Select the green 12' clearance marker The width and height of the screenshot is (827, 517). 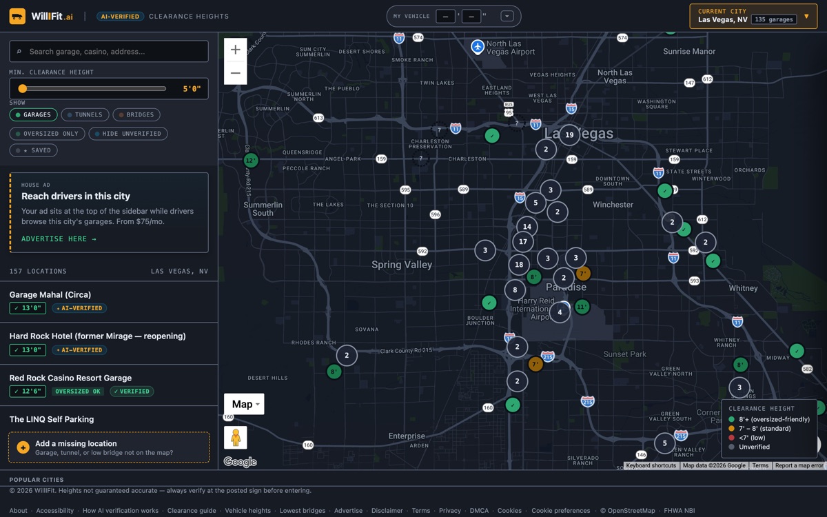click(x=251, y=160)
